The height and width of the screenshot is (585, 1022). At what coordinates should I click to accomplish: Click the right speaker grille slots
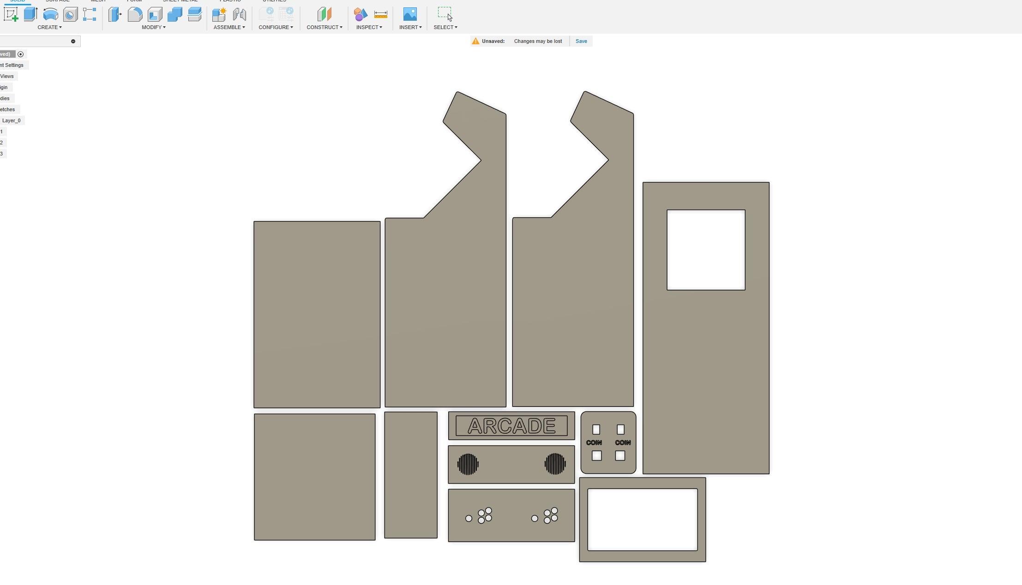click(x=555, y=464)
